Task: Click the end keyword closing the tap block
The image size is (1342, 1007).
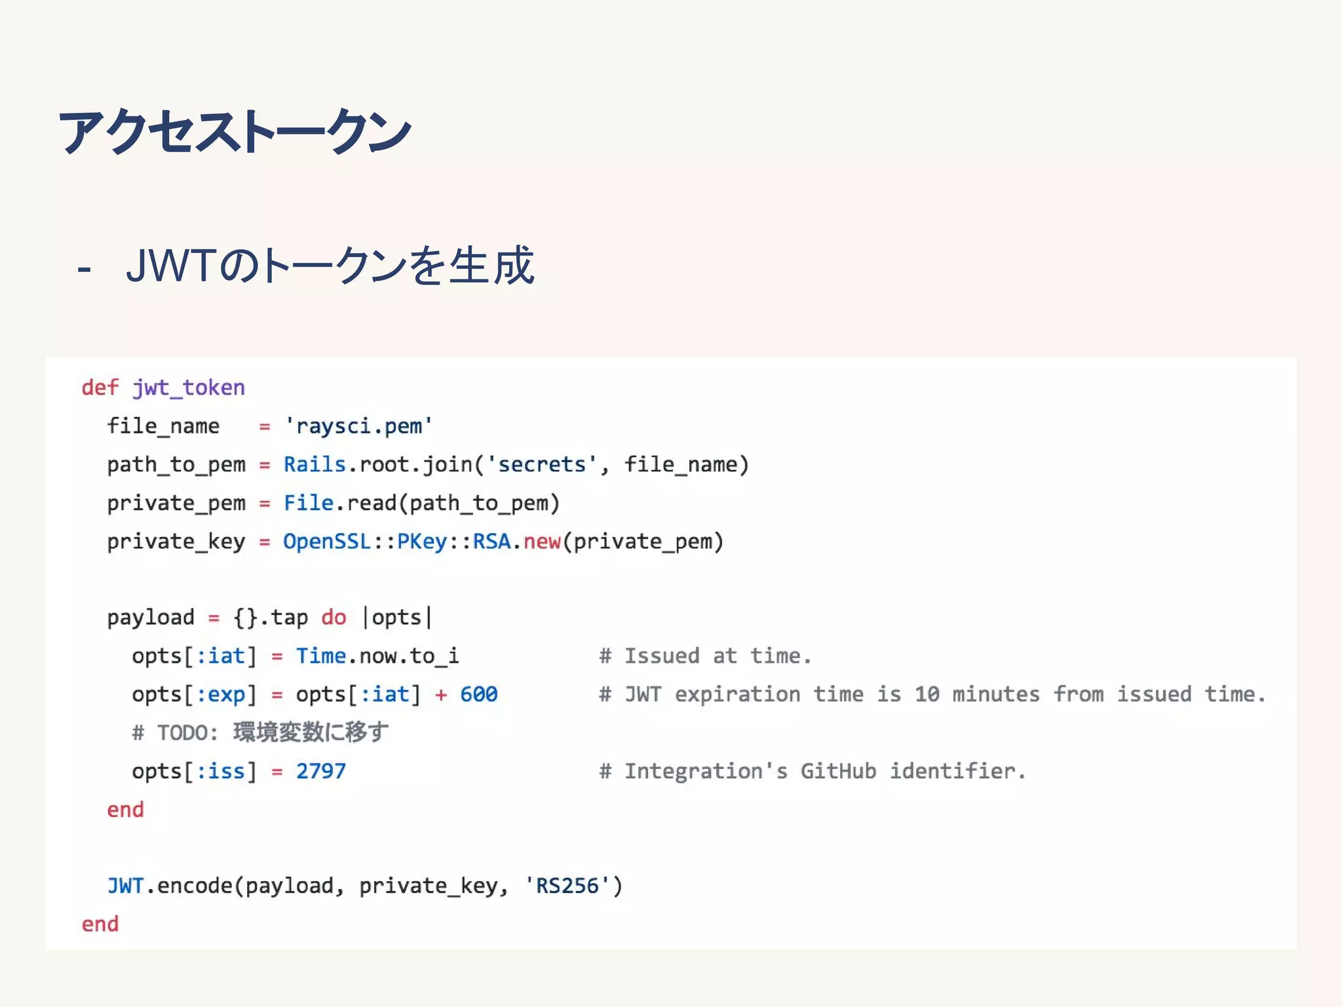Action: (125, 810)
